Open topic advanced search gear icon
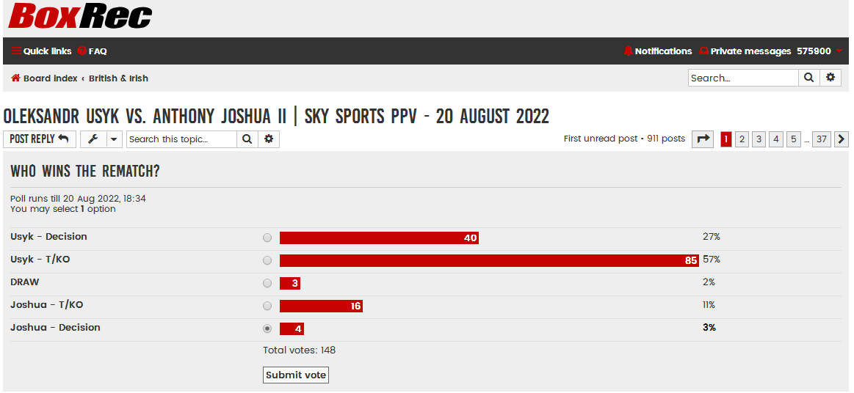 click(269, 139)
